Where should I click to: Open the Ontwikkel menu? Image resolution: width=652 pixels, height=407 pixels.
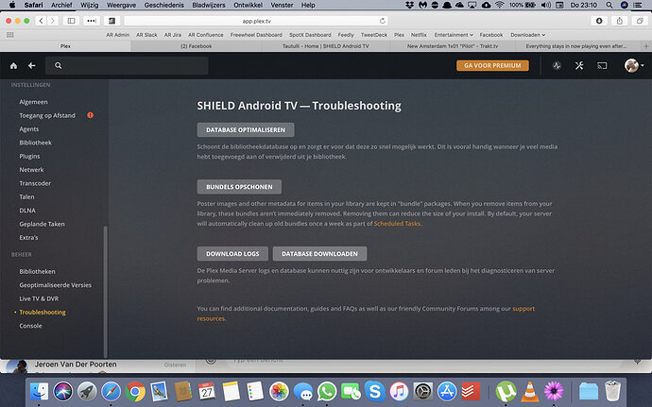(x=248, y=5)
